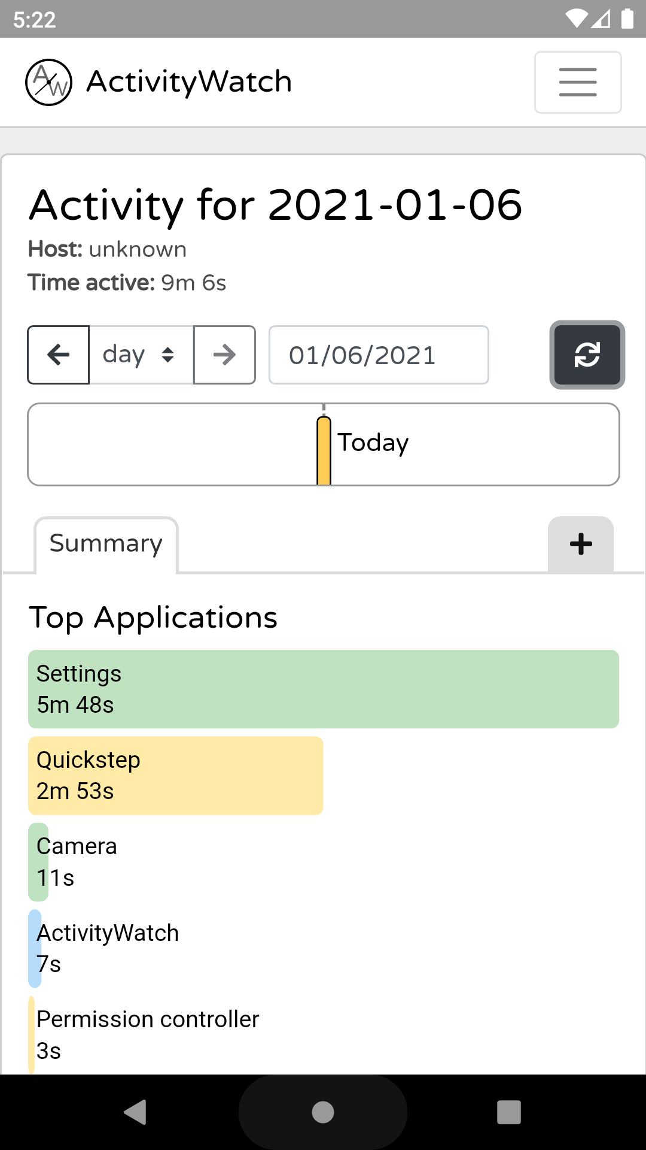646x1150 pixels.
Task: Tap the Android home navigation button
Action: tap(323, 1112)
